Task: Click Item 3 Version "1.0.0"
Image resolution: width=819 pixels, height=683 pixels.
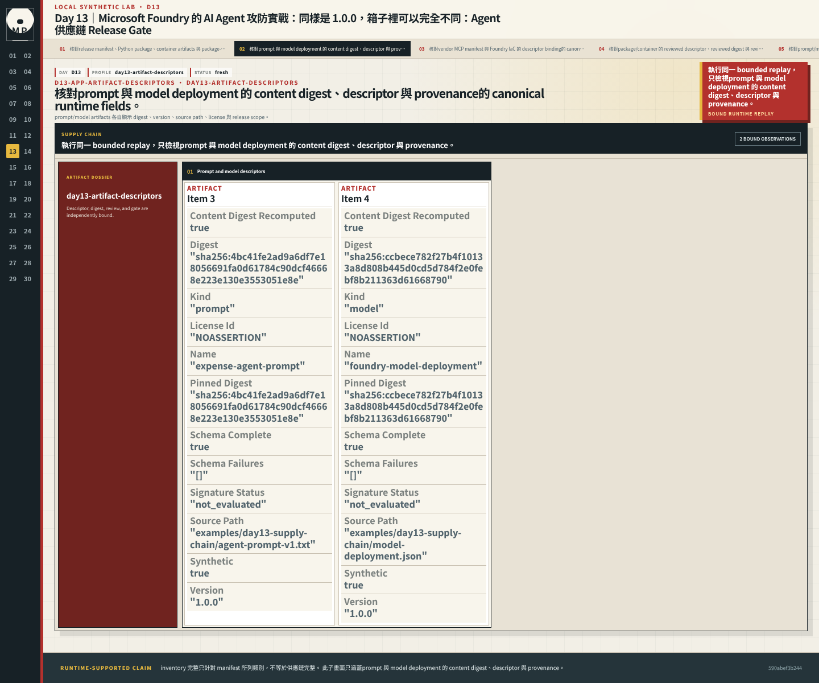Action: tap(206, 602)
